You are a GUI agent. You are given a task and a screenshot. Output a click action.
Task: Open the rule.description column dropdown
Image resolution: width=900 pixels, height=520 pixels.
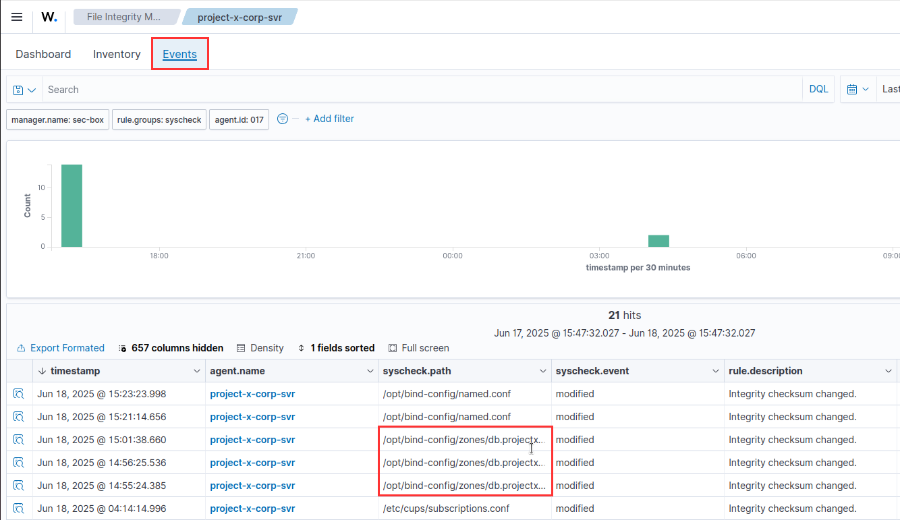click(x=889, y=371)
